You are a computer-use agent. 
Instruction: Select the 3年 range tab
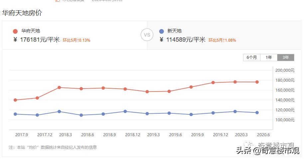pos(286,57)
